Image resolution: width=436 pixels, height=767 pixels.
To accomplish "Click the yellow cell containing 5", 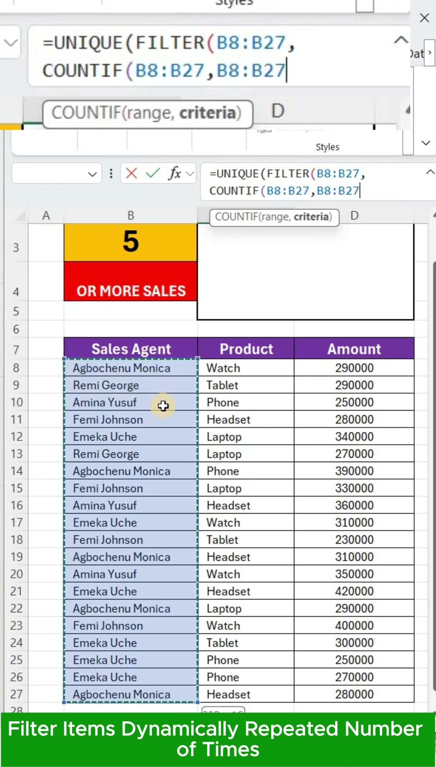I will point(130,242).
